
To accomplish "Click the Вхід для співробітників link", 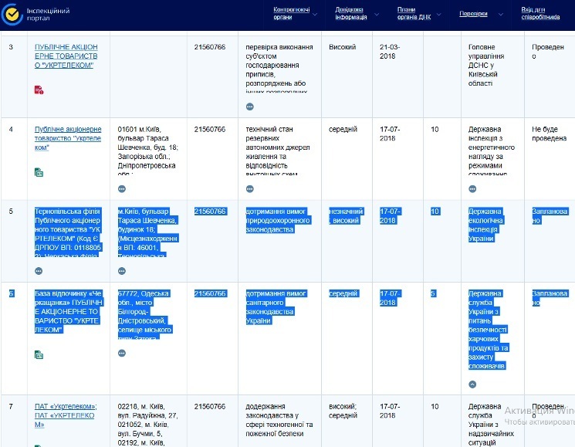I will [x=540, y=13].
